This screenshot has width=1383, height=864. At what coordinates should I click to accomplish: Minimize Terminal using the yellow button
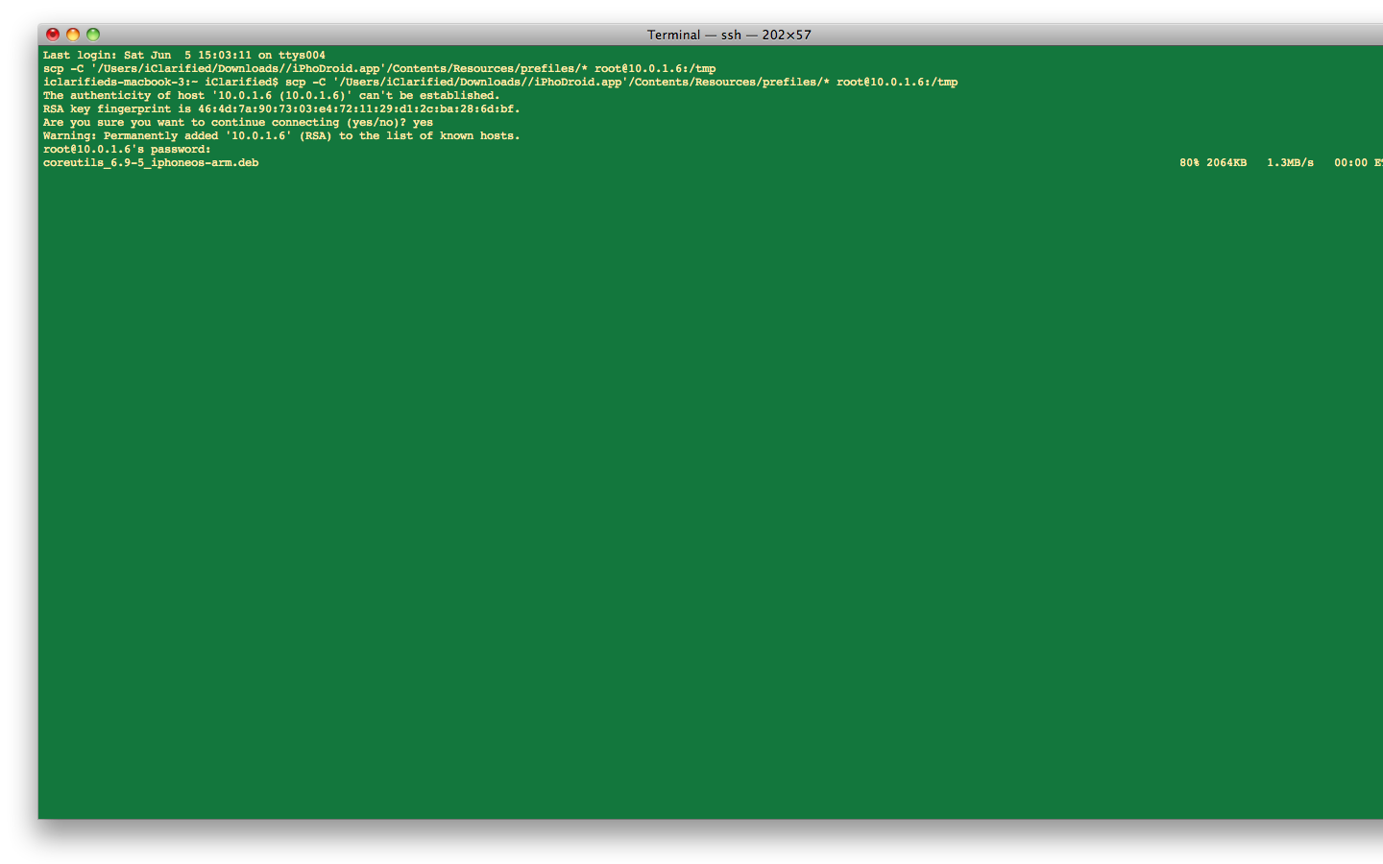(x=73, y=35)
